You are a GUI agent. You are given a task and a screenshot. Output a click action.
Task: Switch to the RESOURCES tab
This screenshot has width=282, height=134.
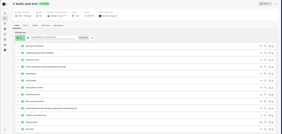pyautogui.click(x=58, y=26)
